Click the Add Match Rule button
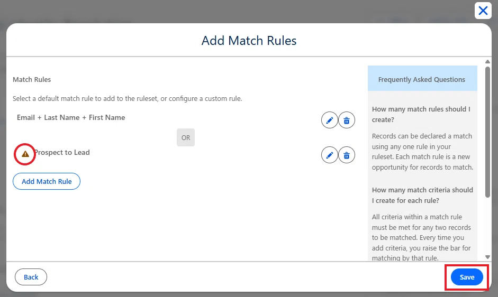This screenshot has height=297, width=498. coord(47,181)
